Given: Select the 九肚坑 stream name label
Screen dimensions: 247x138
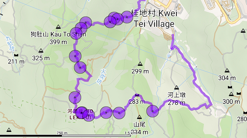Looking at the screenshot, I should point(10,44).
